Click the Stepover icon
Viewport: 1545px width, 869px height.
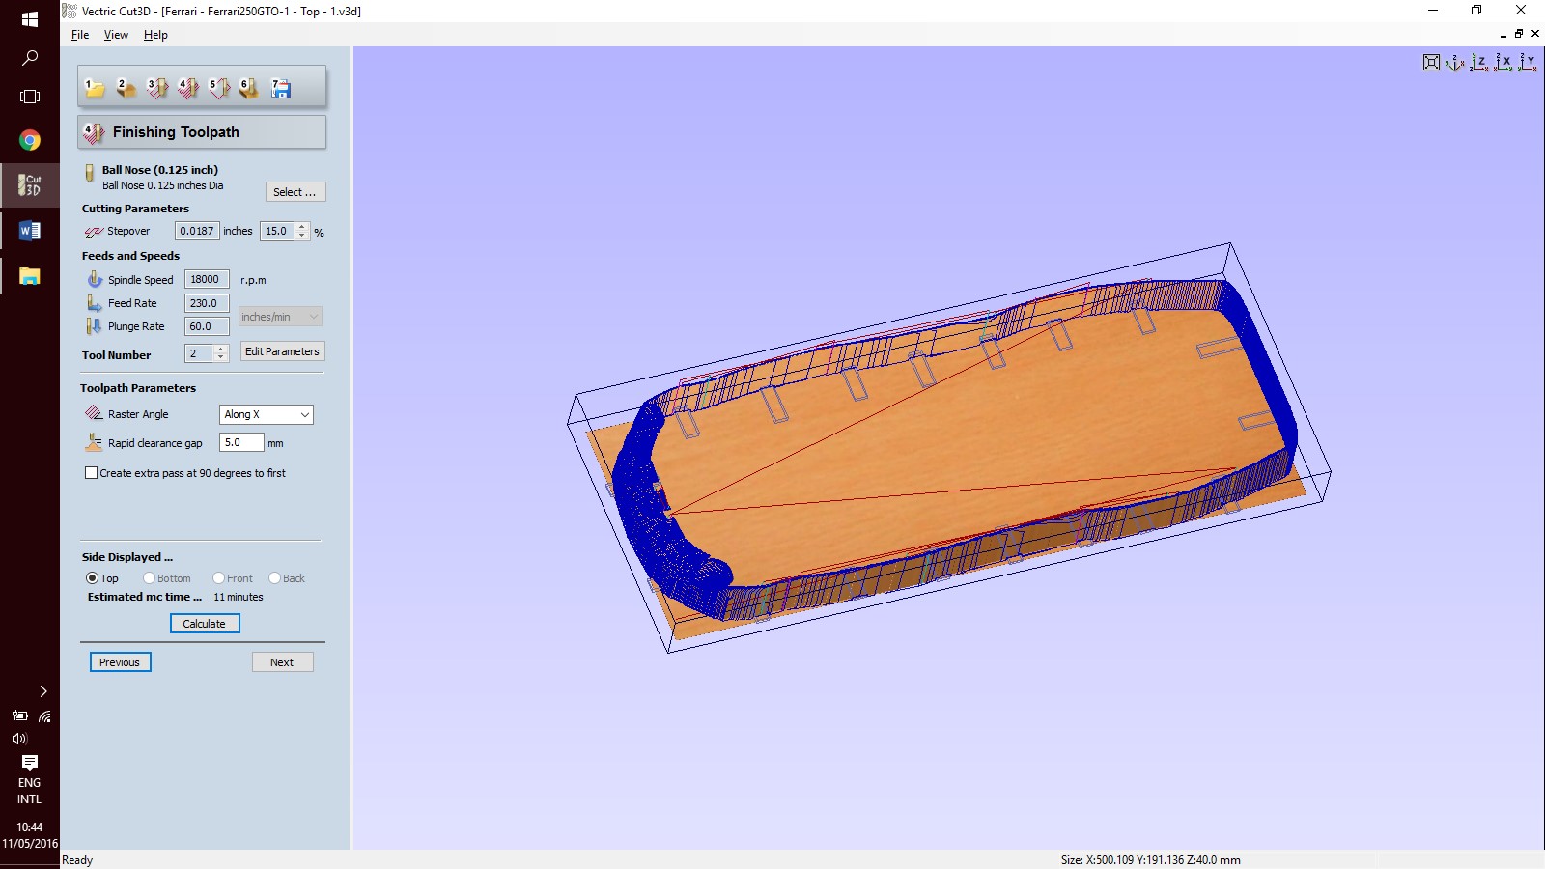tap(94, 232)
